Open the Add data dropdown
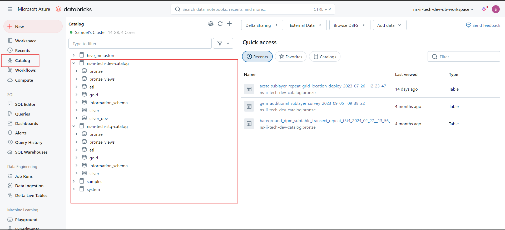Viewport: 505px width, 230px height. pos(390,25)
